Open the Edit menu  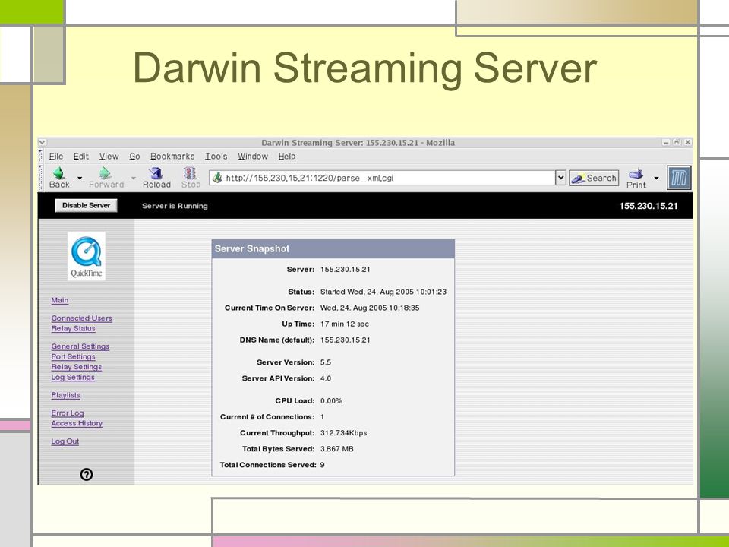tap(81, 157)
